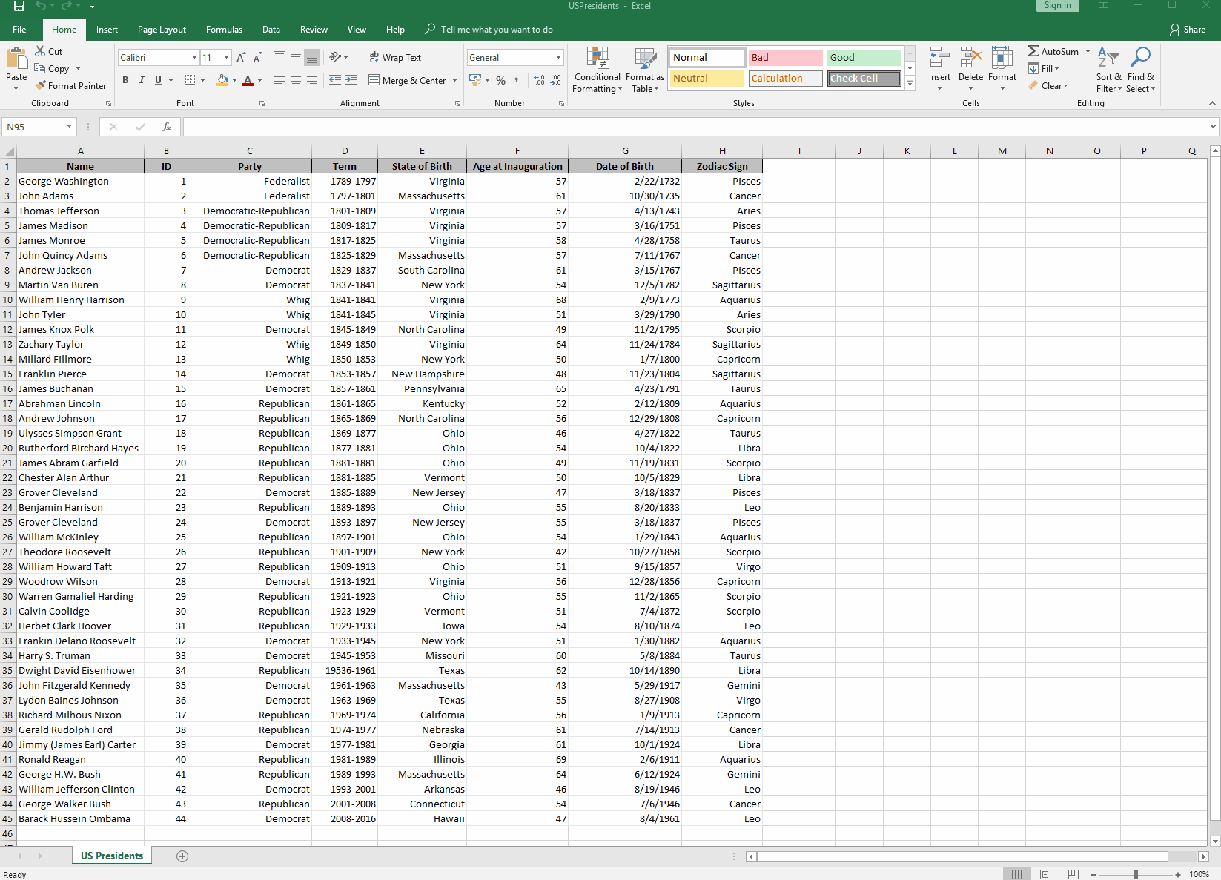The height and width of the screenshot is (880, 1221).
Task: Click the Sign in button
Action: 1057,5
